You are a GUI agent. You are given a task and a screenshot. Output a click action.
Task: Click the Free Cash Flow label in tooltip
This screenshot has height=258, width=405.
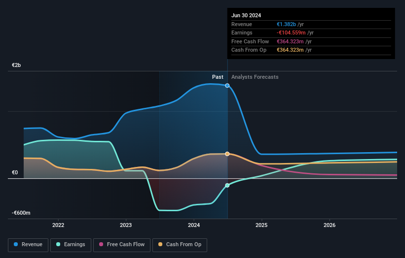click(250, 41)
